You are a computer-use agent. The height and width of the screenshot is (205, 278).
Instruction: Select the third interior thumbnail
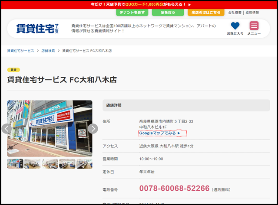[x=50, y=164]
